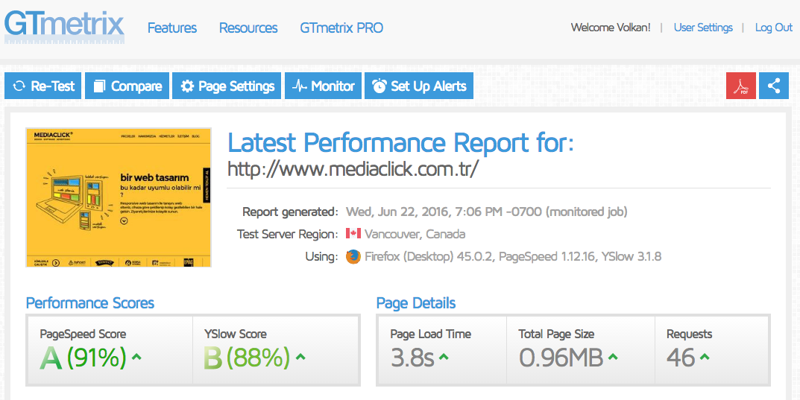The height and width of the screenshot is (400, 800).
Task: Open the User Settings link
Action: (x=703, y=28)
